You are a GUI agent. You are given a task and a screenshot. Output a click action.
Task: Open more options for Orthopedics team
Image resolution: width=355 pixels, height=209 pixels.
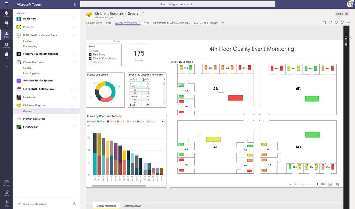[x=75, y=127]
